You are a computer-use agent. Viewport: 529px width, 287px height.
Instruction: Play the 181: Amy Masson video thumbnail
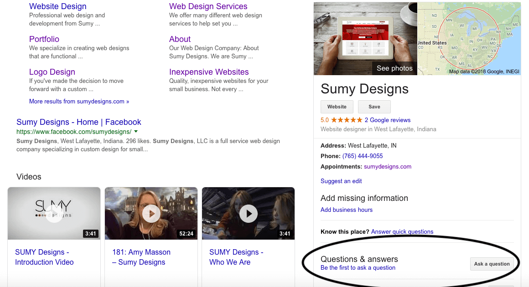(x=151, y=214)
